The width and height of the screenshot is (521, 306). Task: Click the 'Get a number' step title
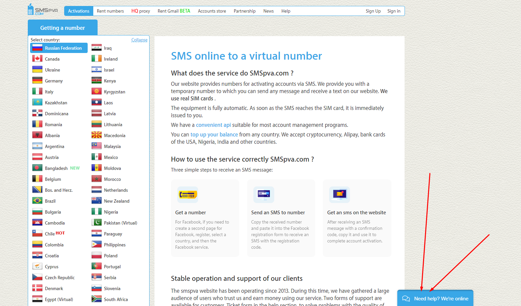point(191,213)
